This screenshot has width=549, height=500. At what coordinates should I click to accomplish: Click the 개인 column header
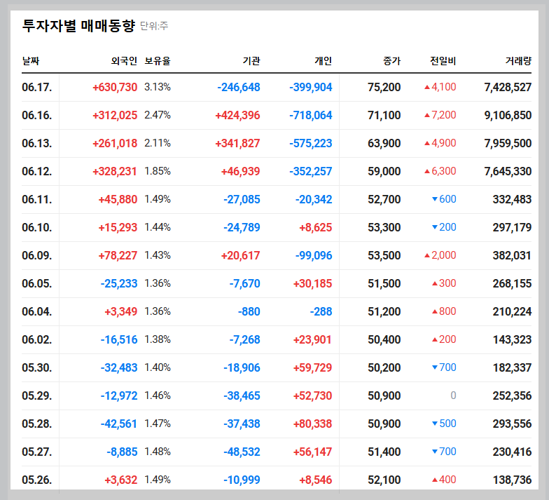[324, 61]
